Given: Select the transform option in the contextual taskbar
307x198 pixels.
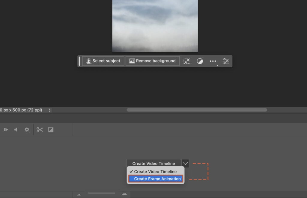Looking at the screenshot, I should 187,61.
